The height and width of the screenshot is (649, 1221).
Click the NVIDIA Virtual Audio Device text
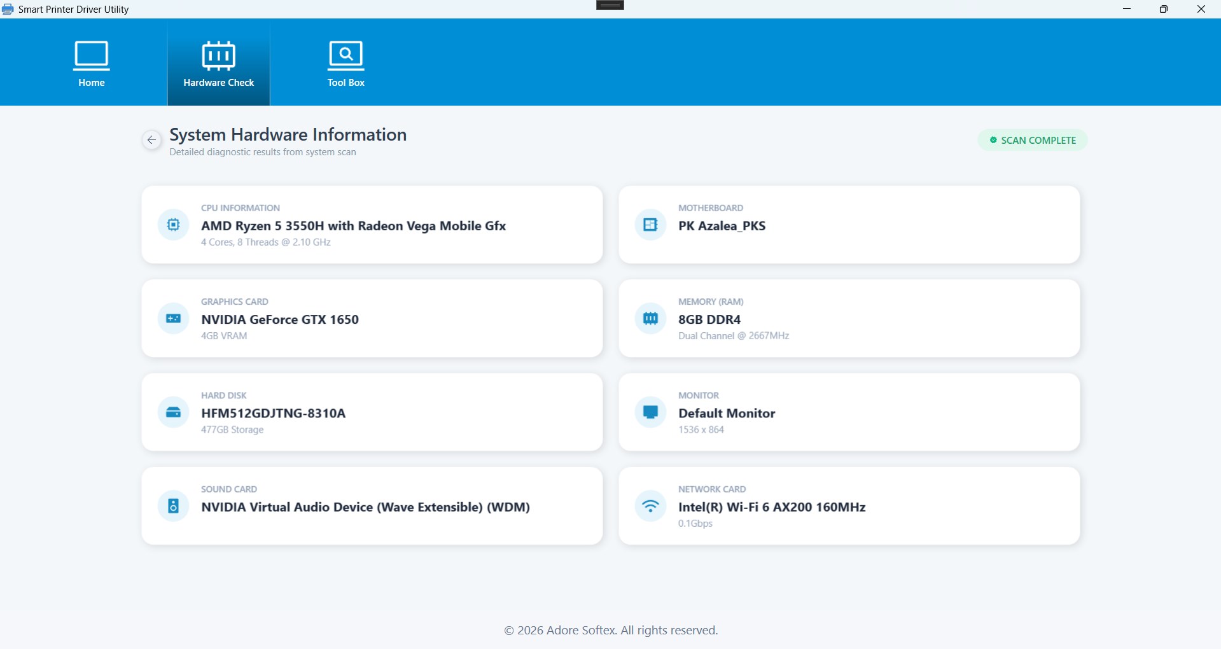[x=366, y=507]
